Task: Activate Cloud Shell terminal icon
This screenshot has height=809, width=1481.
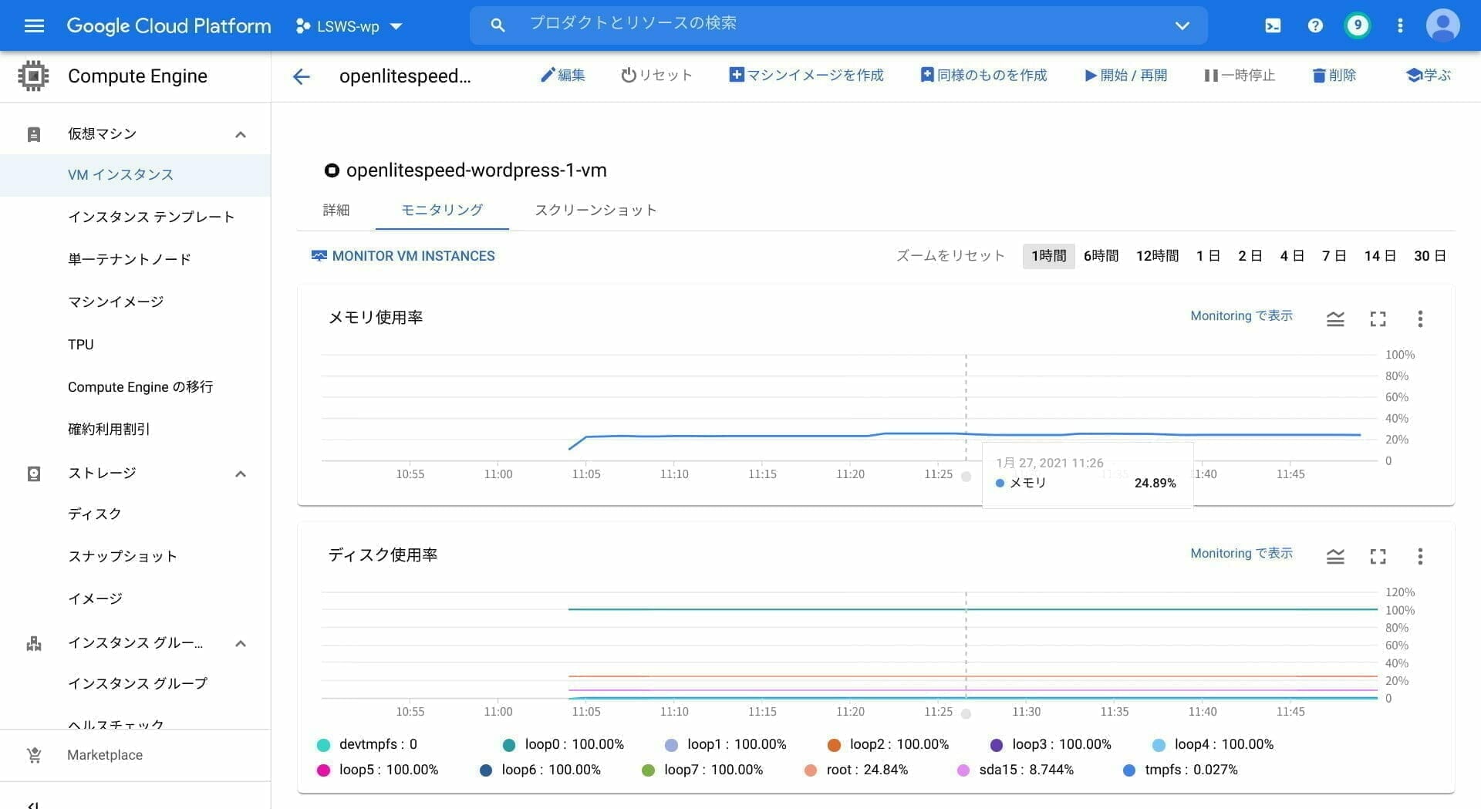Action: point(1273,25)
